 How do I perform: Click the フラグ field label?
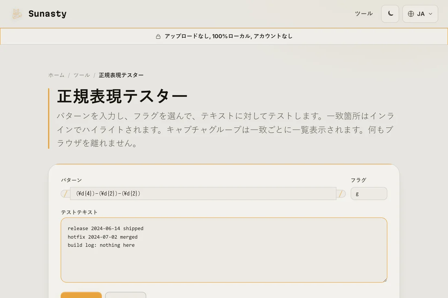point(358,180)
